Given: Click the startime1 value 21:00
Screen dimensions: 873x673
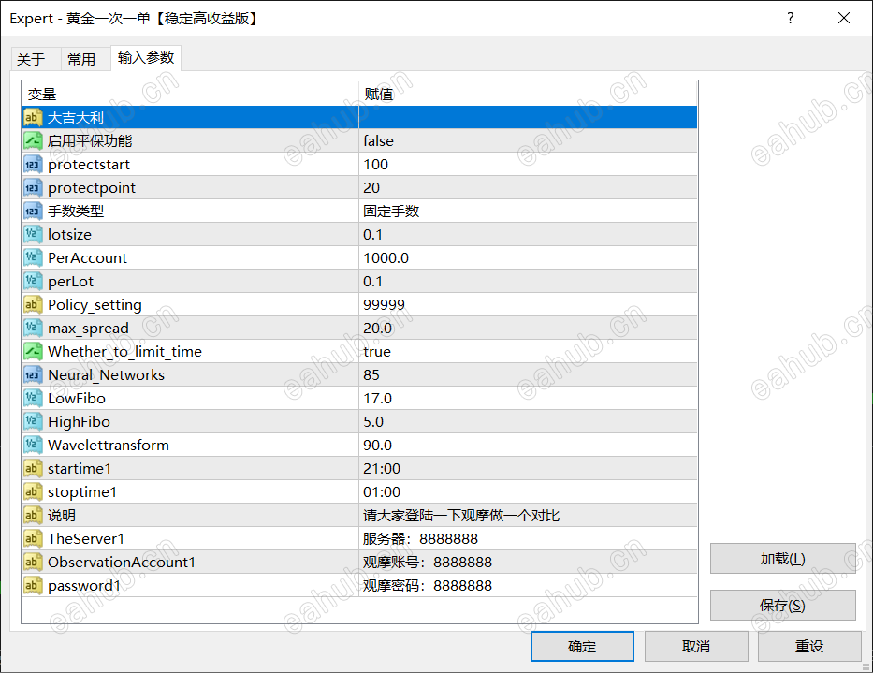Looking at the screenshot, I should pyautogui.click(x=382, y=469).
